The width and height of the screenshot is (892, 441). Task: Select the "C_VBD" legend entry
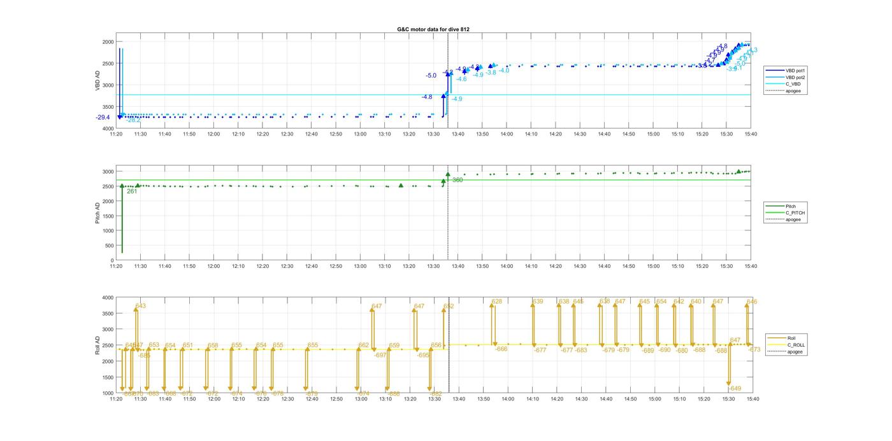click(x=782, y=84)
